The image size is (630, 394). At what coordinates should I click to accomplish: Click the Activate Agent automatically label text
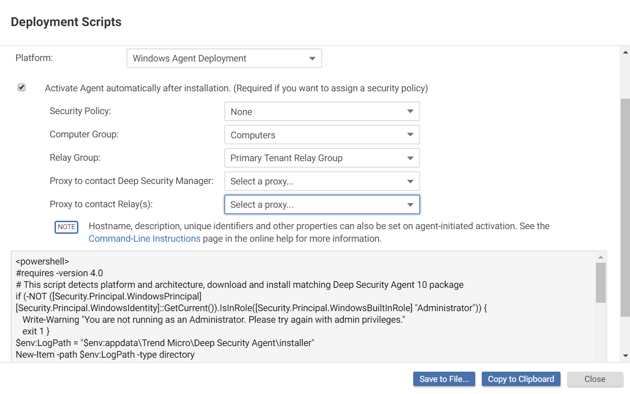(236, 88)
